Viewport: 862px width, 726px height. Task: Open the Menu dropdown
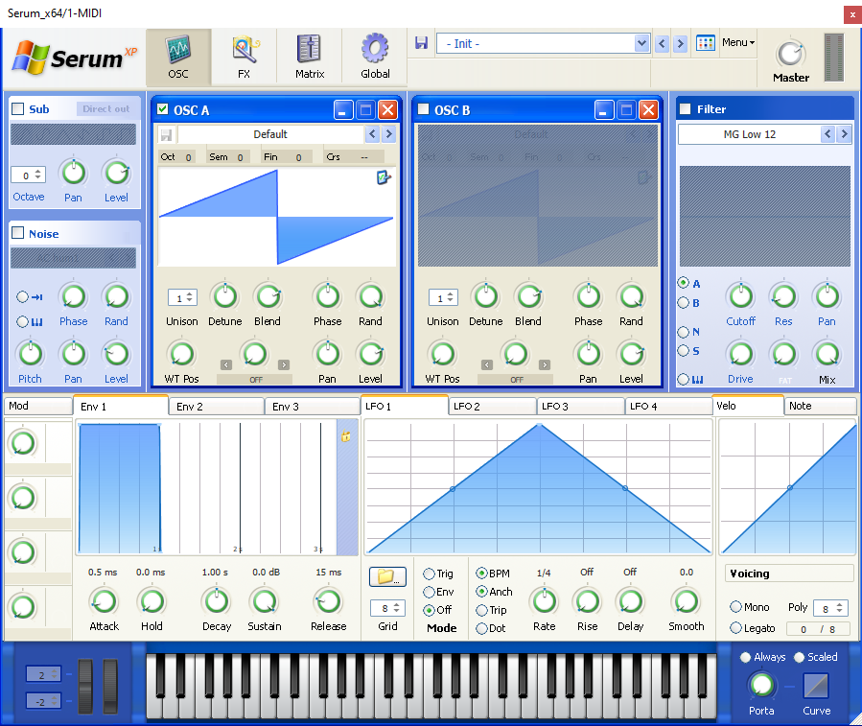click(738, 42)
